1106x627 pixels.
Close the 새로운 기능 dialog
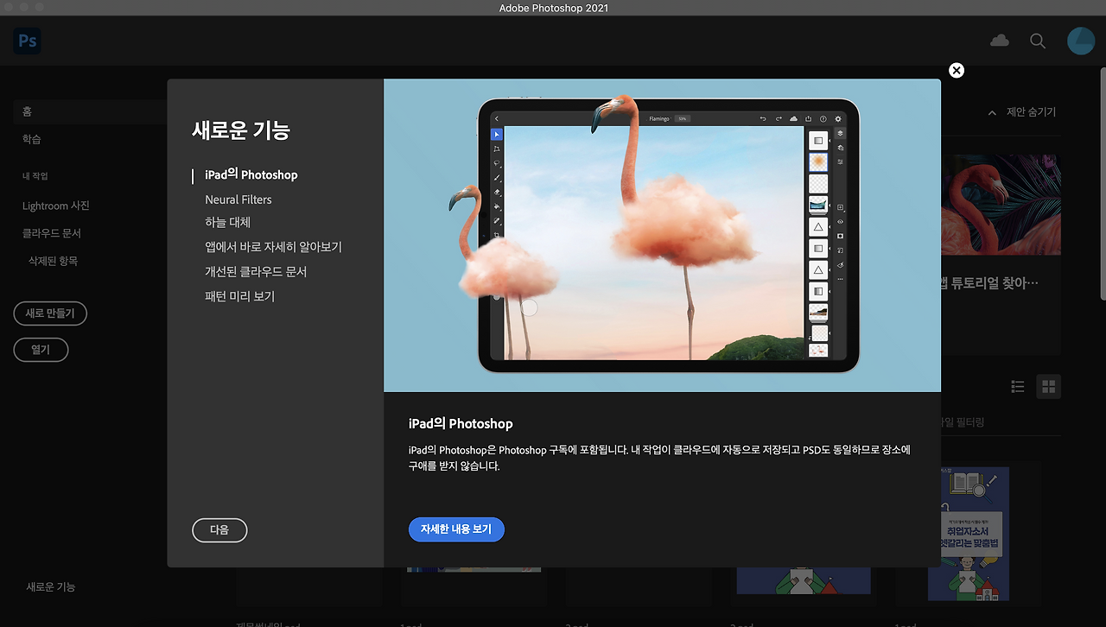coord(957,71)
